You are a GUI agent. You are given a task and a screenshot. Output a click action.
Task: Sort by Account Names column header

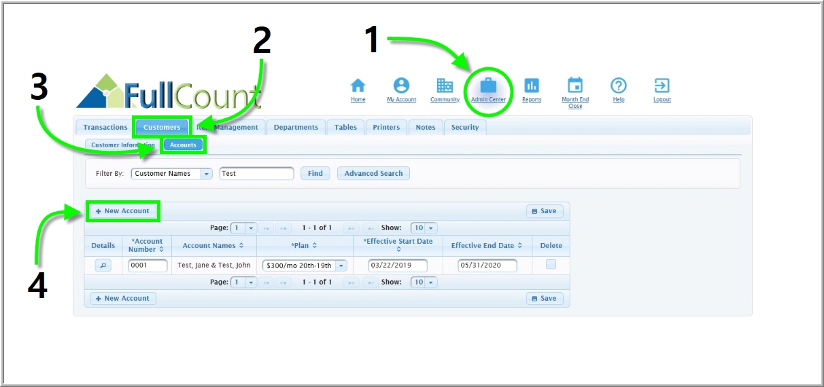[x=213, y=246]
